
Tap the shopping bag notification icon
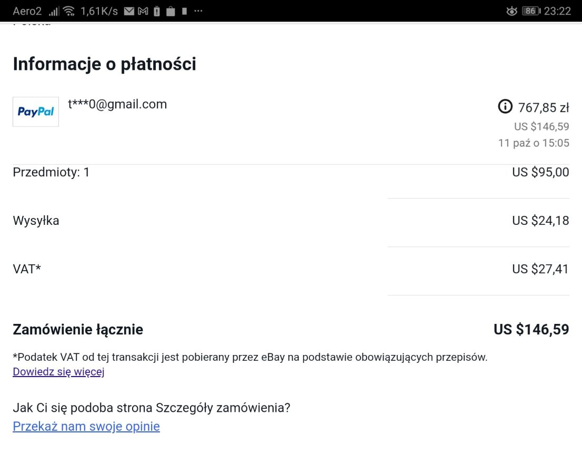[170, 11]
